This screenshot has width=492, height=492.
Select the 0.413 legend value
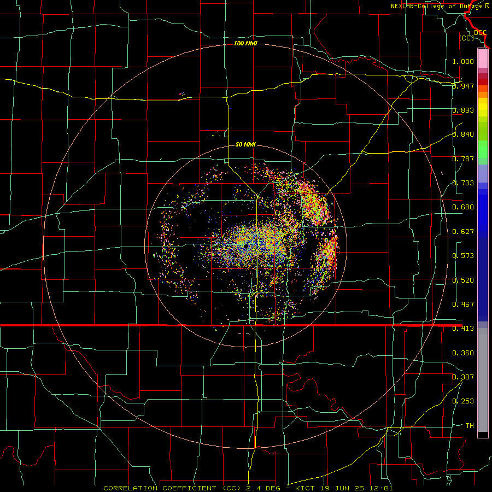pos(463,329)
